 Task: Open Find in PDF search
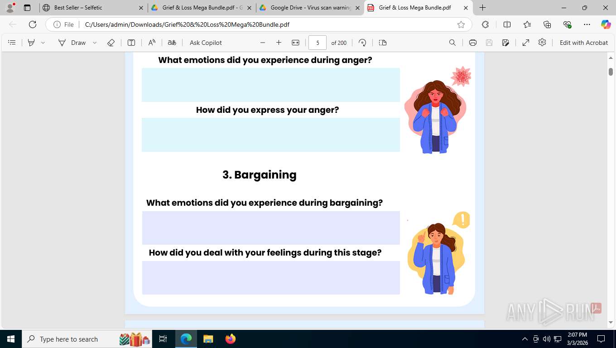point(452,43)
